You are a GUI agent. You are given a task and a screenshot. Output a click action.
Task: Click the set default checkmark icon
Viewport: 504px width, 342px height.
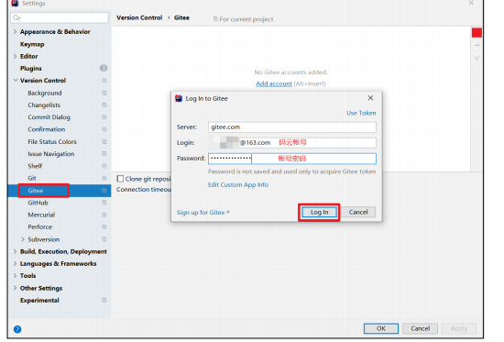pyautogui.click(x=477, y=58)
